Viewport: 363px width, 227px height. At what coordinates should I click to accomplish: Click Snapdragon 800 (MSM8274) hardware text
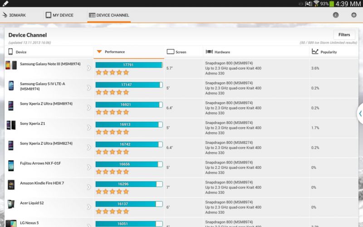pyautogui.click(x=229, y=143)
